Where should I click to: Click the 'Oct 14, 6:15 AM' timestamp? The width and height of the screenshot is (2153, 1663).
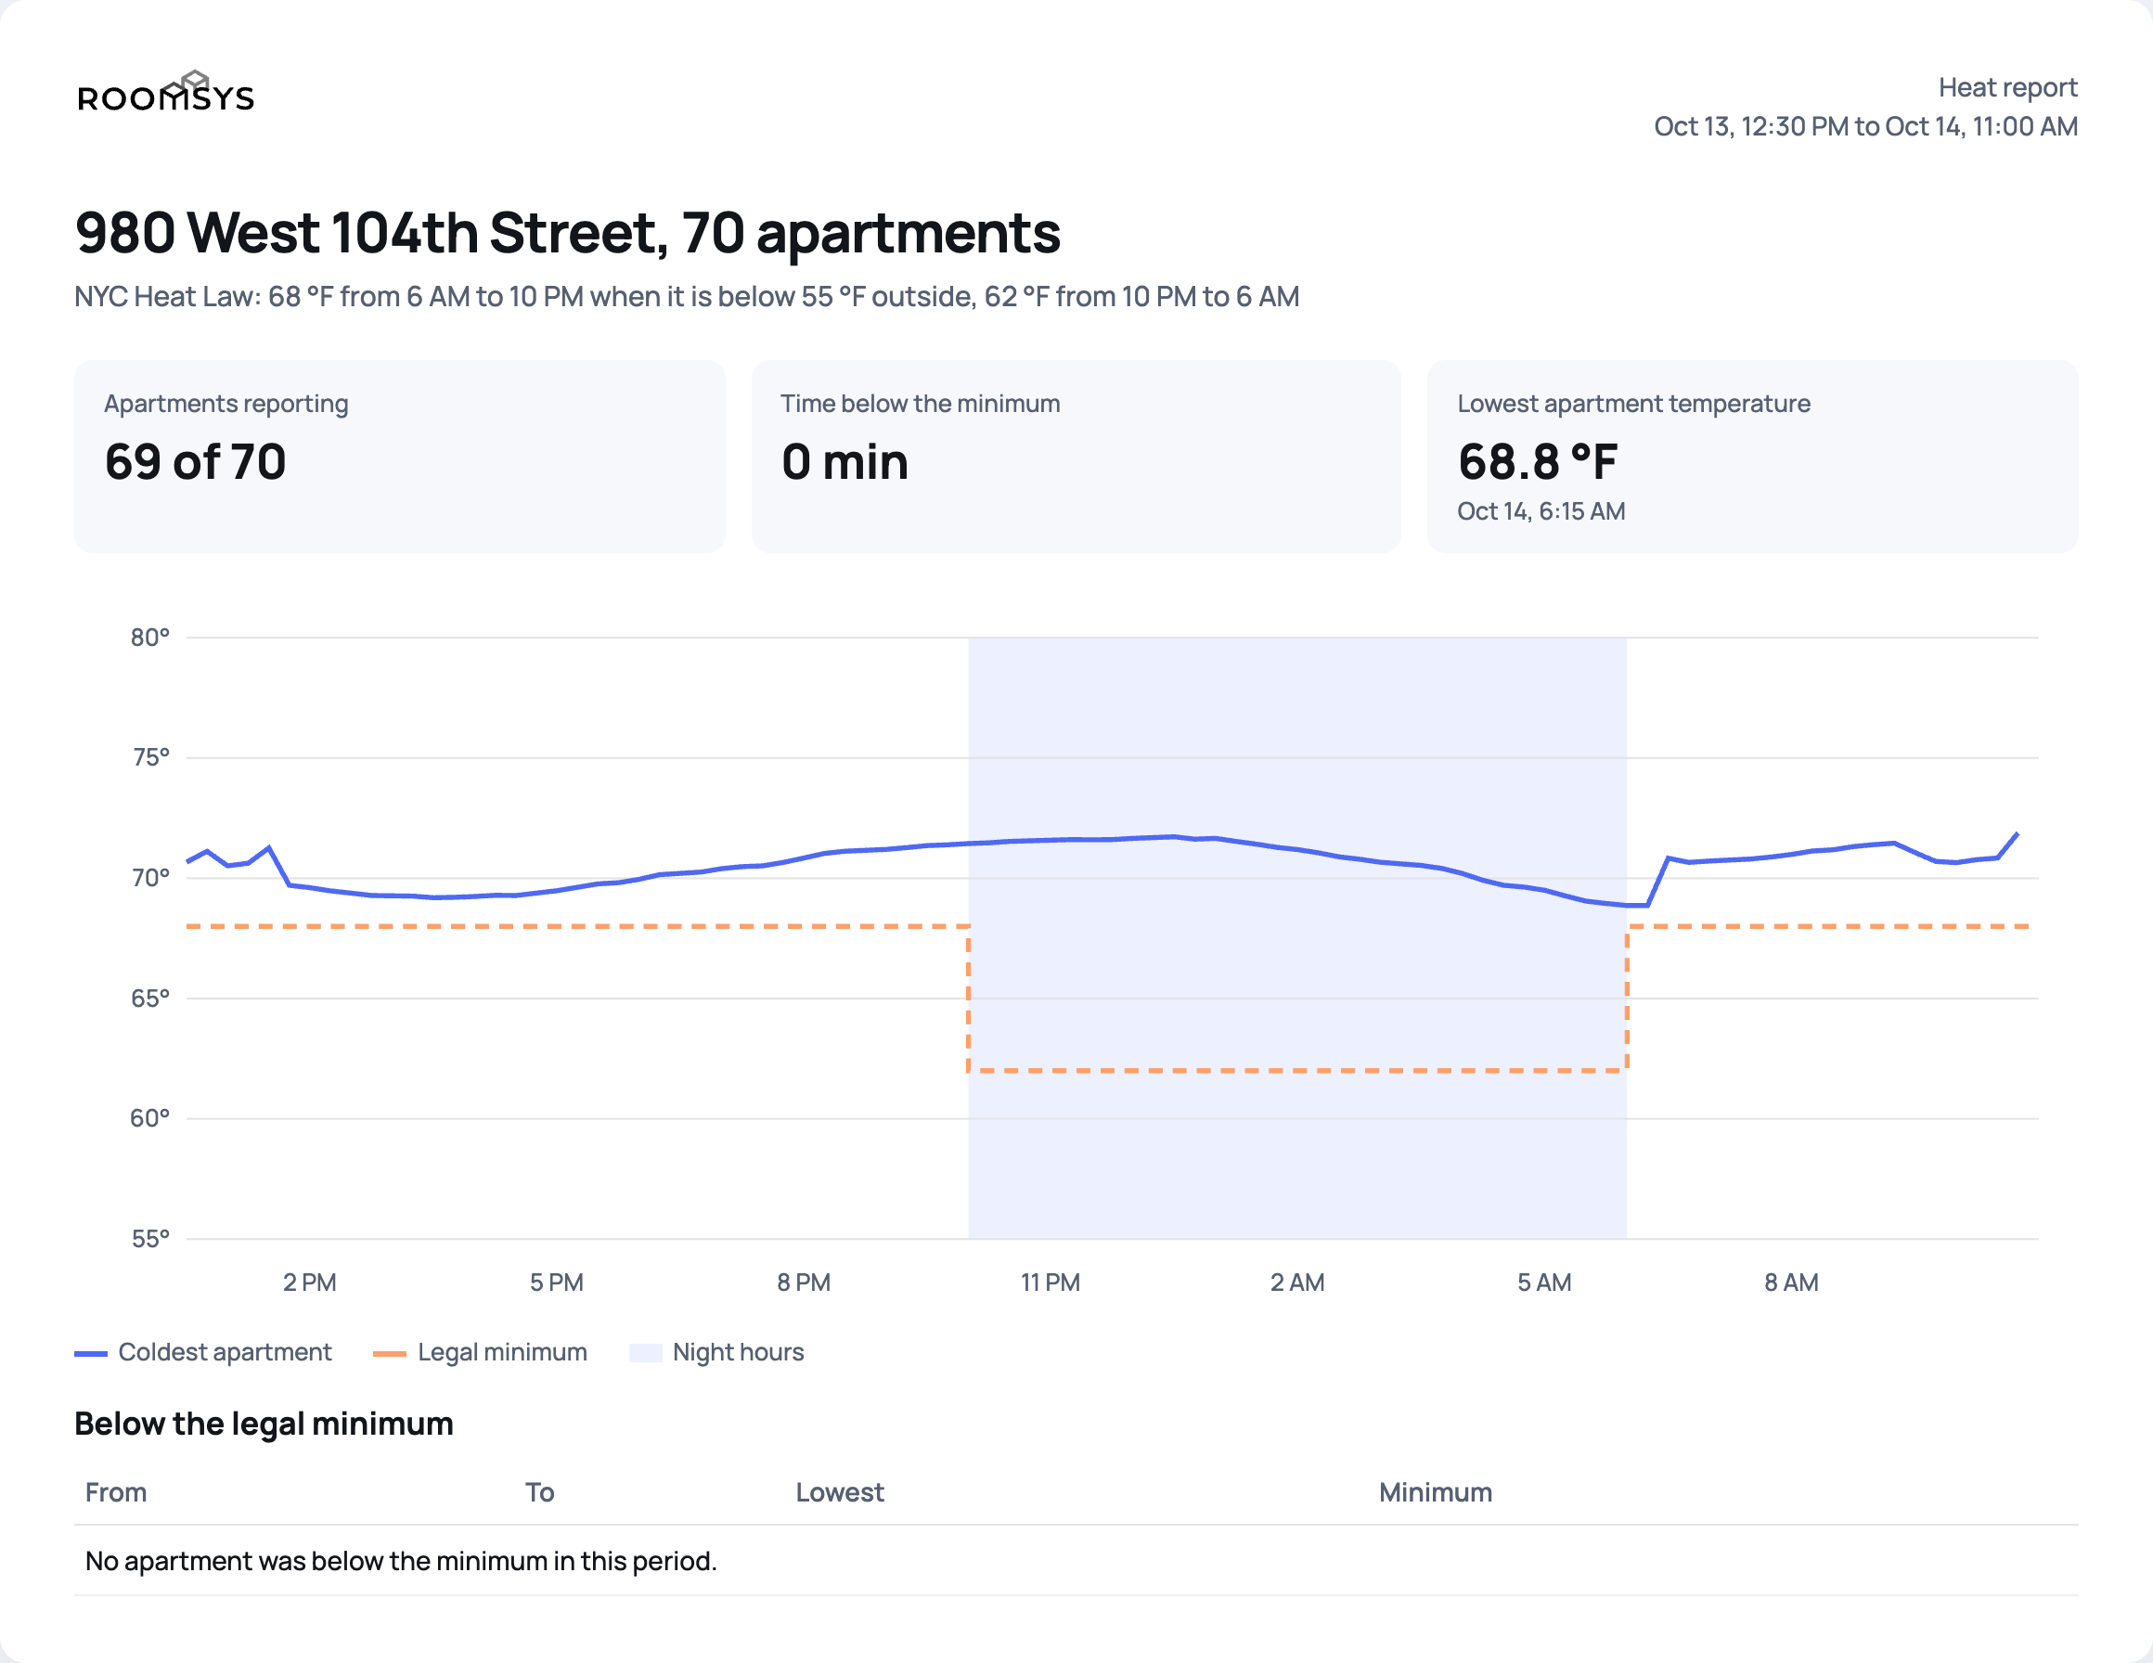1541,511
